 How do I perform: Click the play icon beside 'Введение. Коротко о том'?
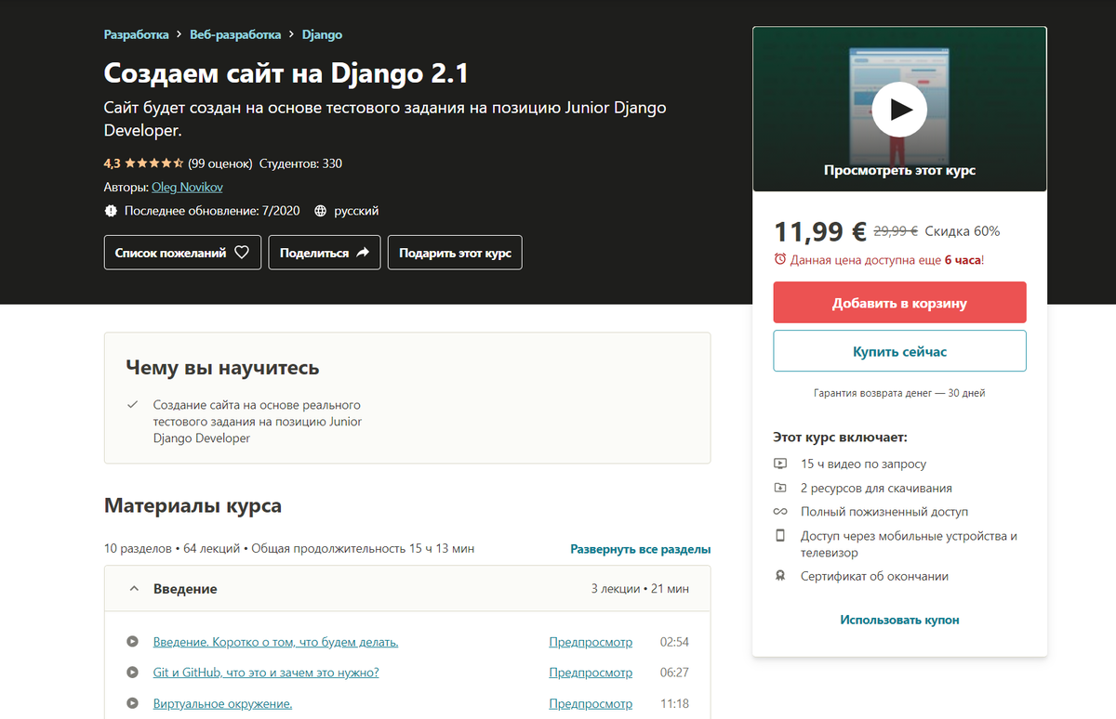tap(133, 642)
